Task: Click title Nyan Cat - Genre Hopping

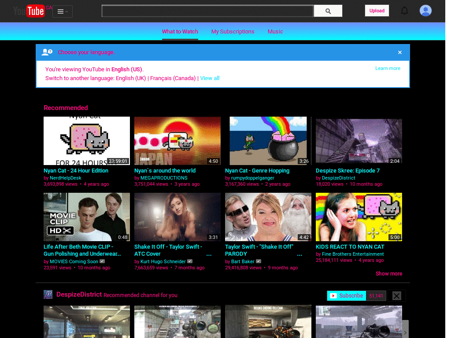Action: (x=257, y=171)
